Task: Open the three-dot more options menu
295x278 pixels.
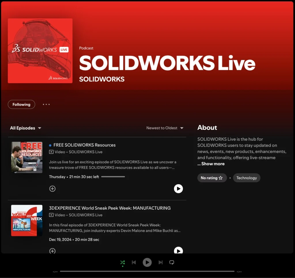Action: [x=46, y=104]
